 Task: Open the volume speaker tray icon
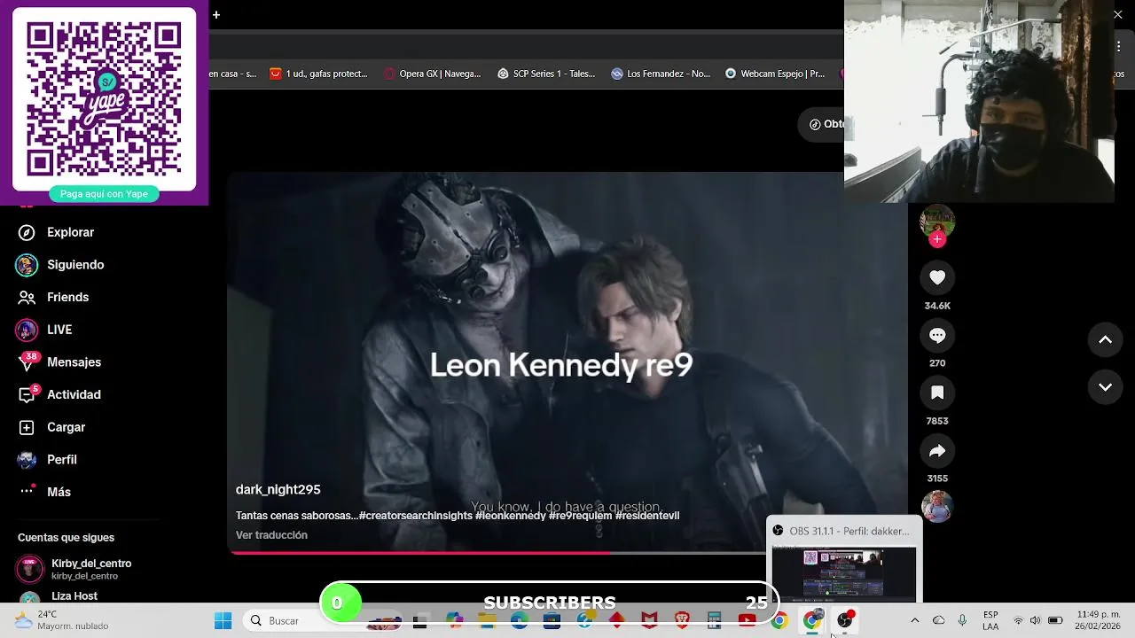click(1035, 620)
